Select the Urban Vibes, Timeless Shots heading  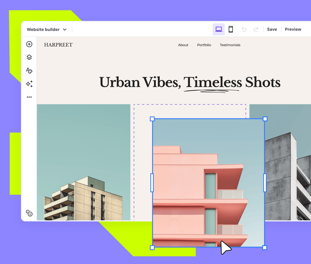[190, 82]
